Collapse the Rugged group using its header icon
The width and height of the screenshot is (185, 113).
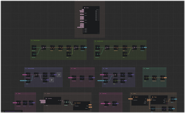coord(144,69)
